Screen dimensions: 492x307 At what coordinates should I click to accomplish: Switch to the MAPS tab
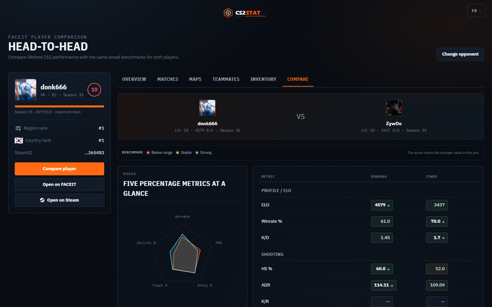(195, 79)
